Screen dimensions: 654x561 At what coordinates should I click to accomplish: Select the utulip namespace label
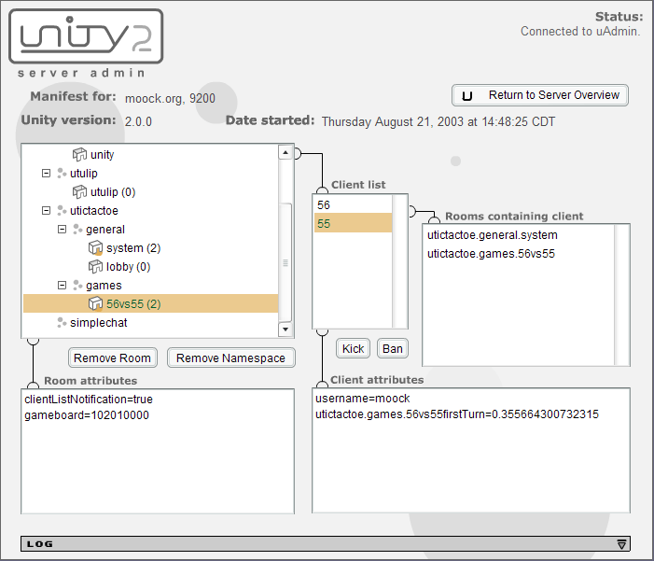click(x=84, y=174)
